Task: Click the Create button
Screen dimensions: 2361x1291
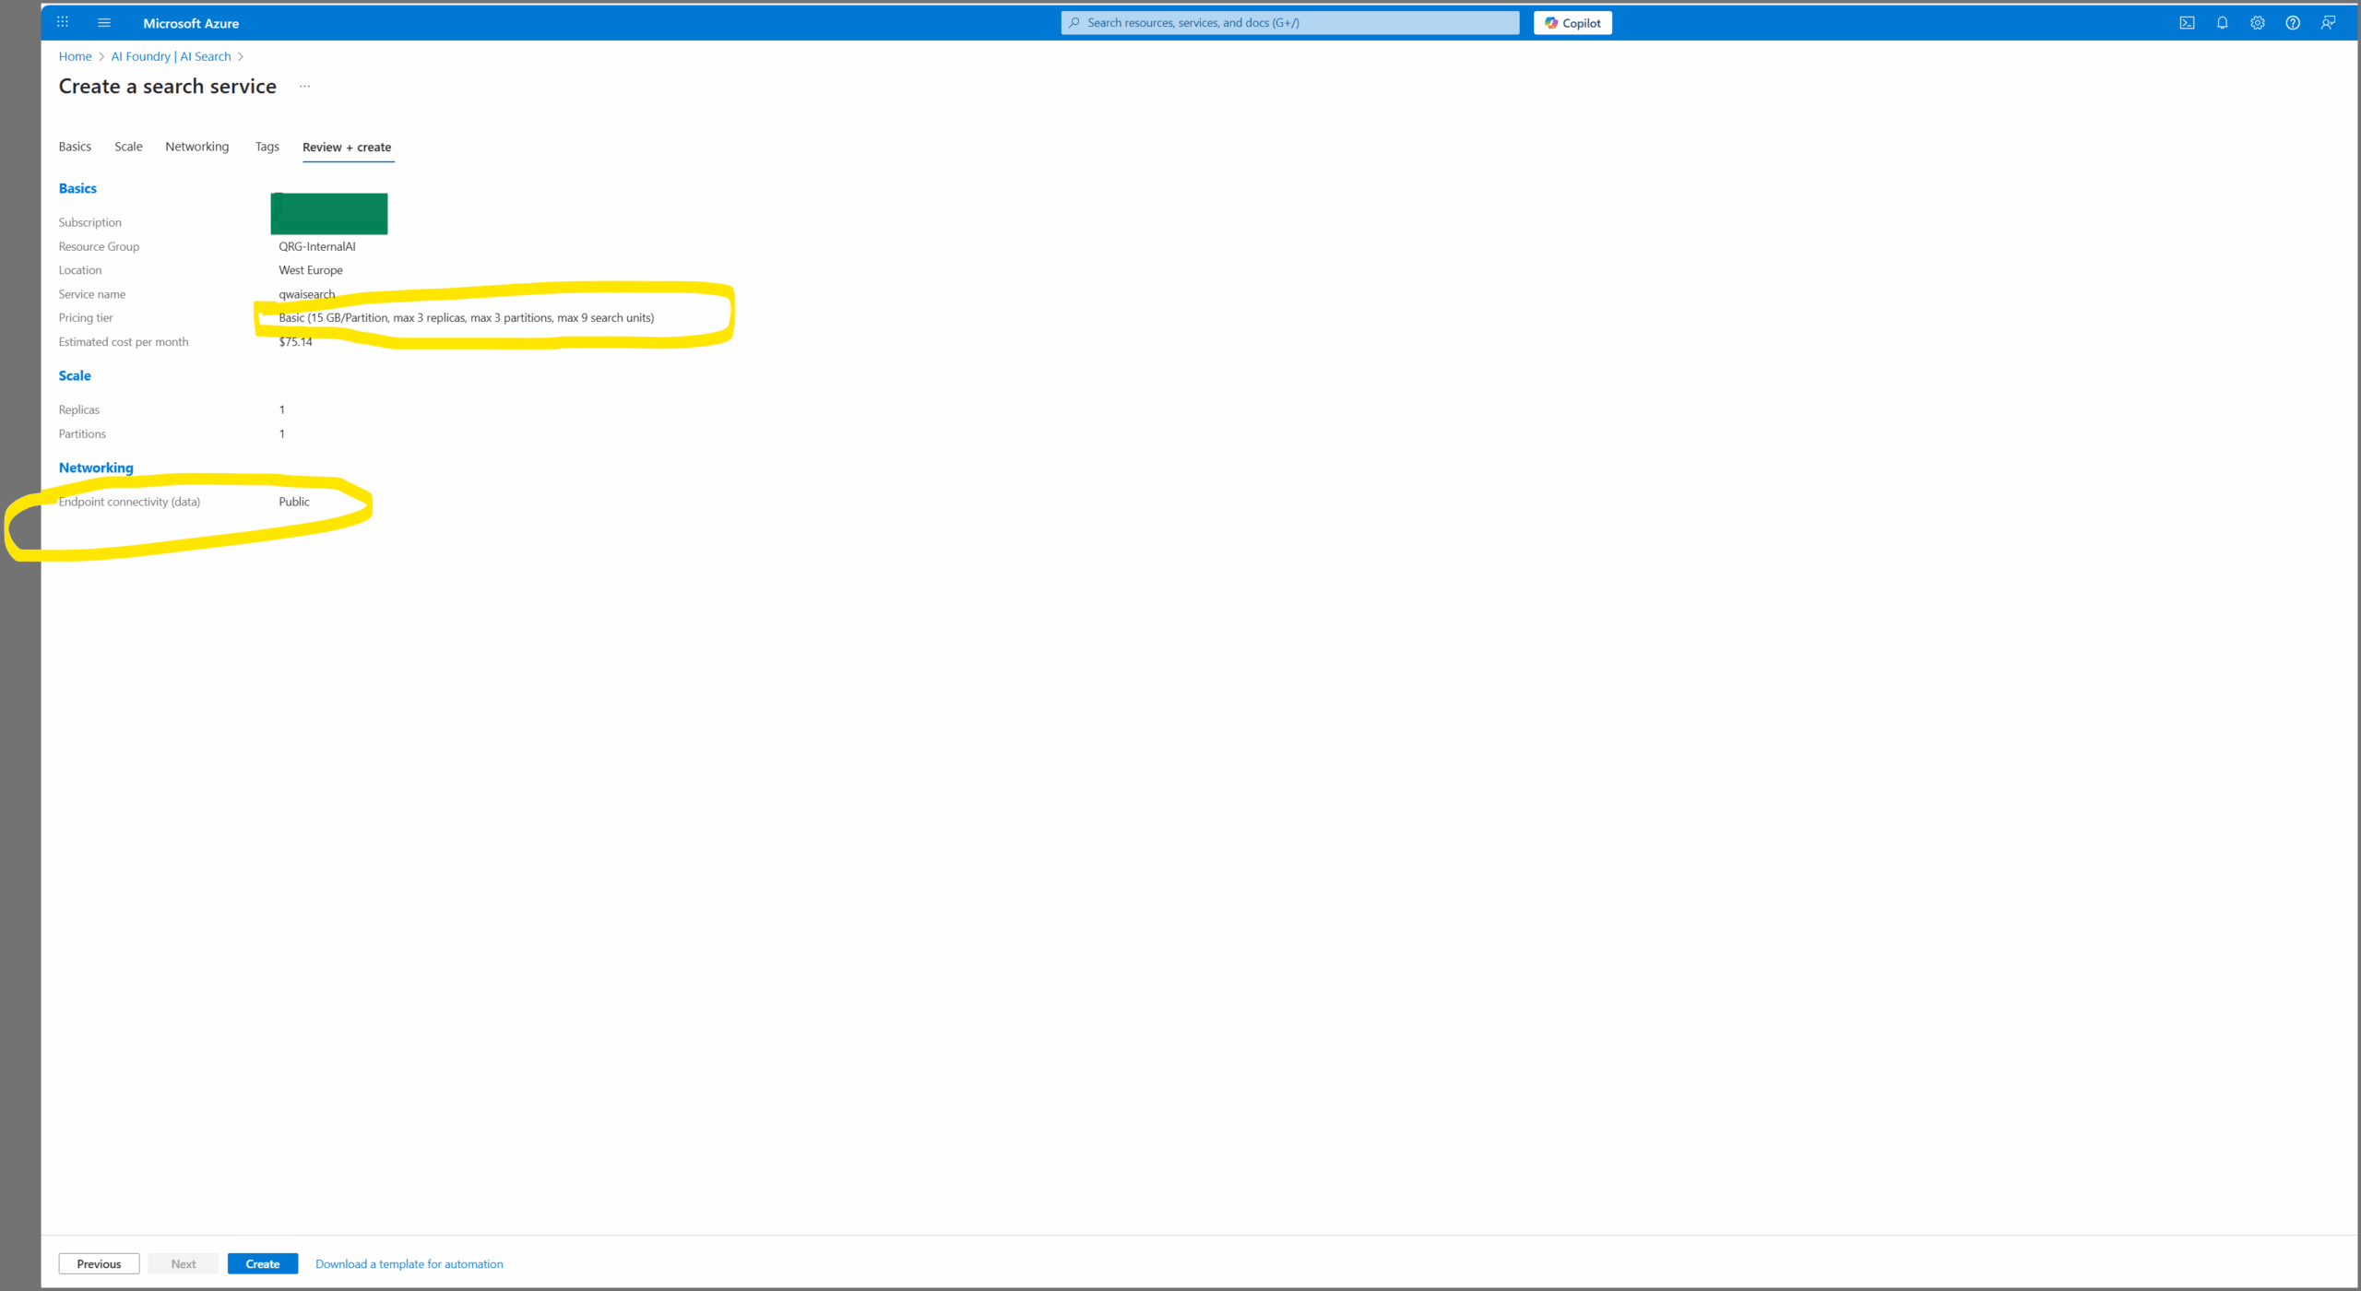Action: coord(262,1263)
